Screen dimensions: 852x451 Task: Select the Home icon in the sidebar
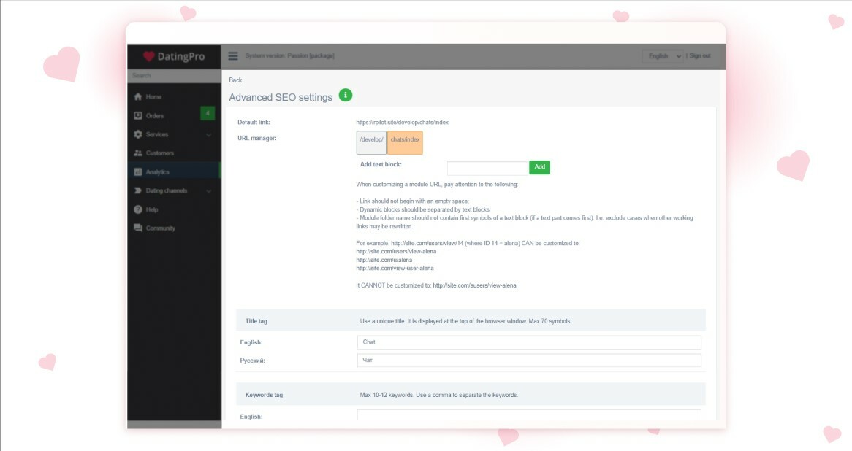click(x=139, y=96)
